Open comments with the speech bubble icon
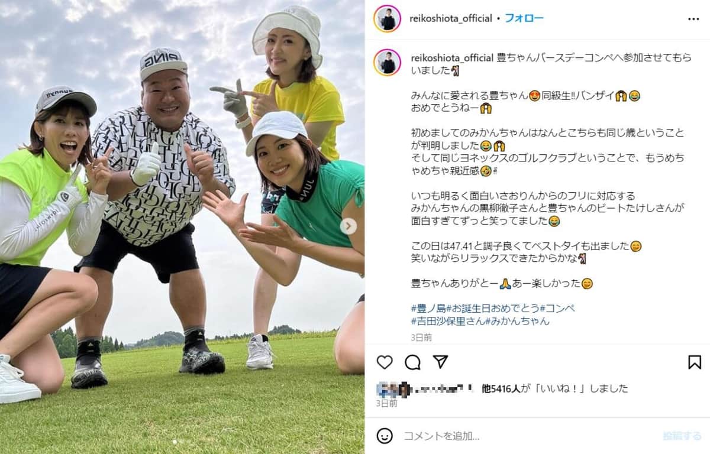This screenshot has height=454, width=710. [x=412, y=362]
